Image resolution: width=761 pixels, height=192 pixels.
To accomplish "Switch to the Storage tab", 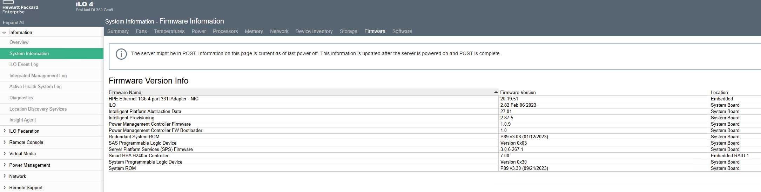I will click(x=348, y=31).
